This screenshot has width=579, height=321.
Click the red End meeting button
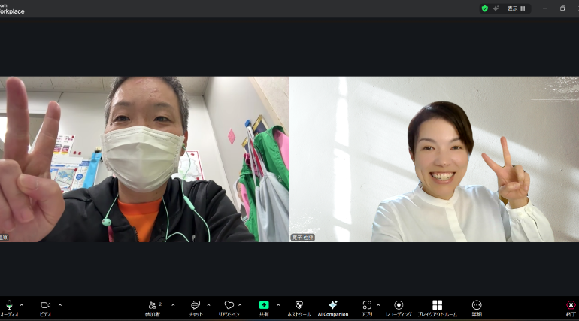[x=571, y=305]
